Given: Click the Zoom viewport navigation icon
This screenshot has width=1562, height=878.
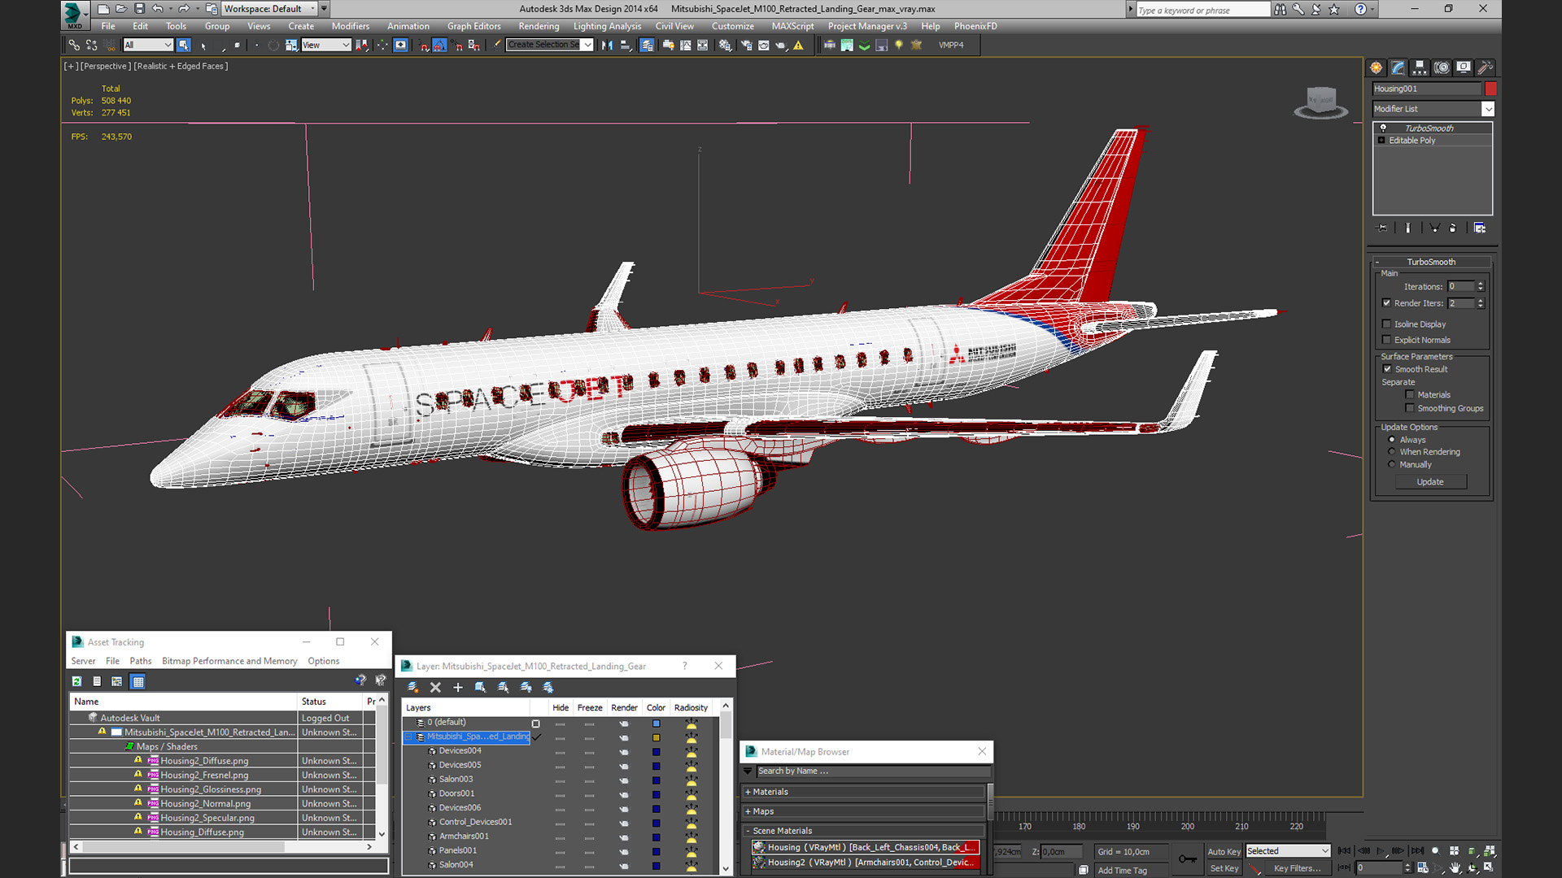Looking at the screenshot, I should pos(1435,851).
